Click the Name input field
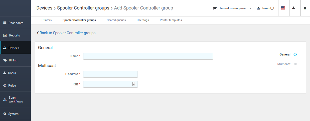The width and height of the screenshot is (310, 121). [148, 56]
